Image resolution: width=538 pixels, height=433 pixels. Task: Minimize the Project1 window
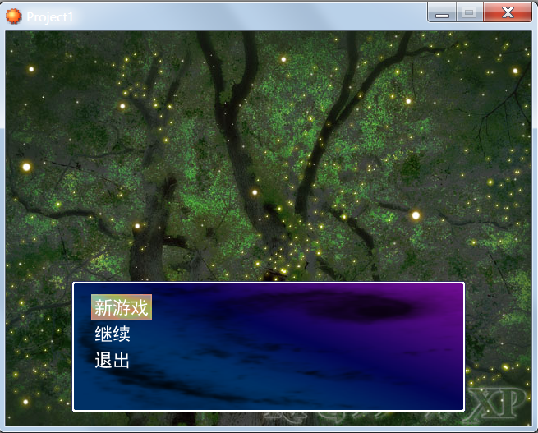tap(442, 13)
